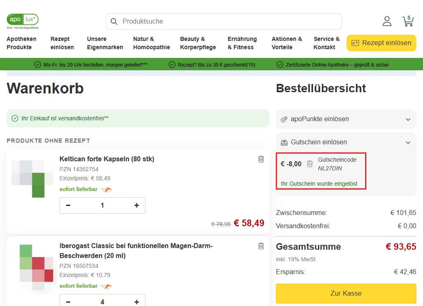Click the Gutschein gift icon
Image resolution: width=423 pixels, height=306 pixels.
[284, 143]
